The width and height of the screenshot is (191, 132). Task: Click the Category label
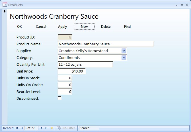(x=24, y=58)
